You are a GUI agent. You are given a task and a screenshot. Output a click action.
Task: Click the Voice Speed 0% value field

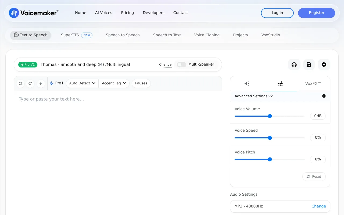coord(318,138)
